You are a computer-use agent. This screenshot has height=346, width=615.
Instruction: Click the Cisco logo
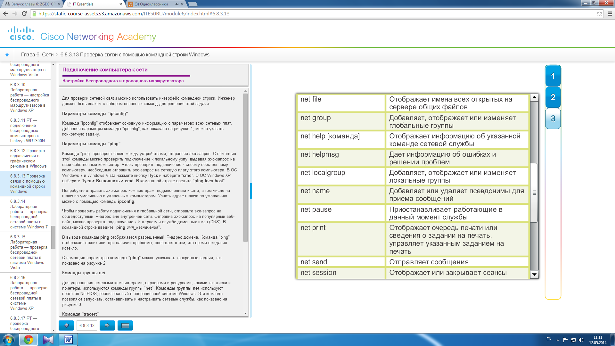tap(21, 33)
